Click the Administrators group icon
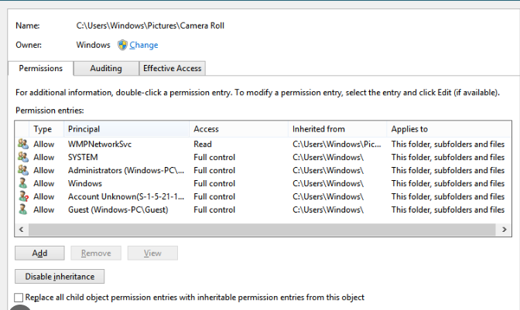 22,170
